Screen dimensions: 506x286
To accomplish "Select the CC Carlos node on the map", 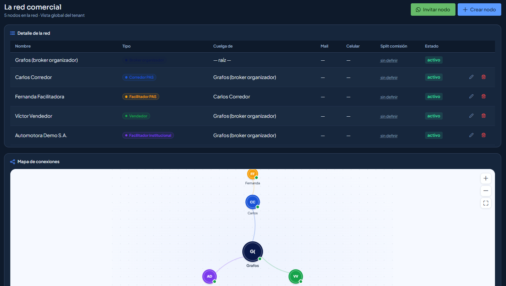I will pyautogui.click(x=253, y=202).
